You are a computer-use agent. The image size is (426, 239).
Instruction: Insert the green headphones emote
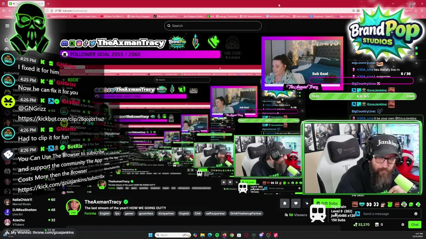click(x=404, y=204)
